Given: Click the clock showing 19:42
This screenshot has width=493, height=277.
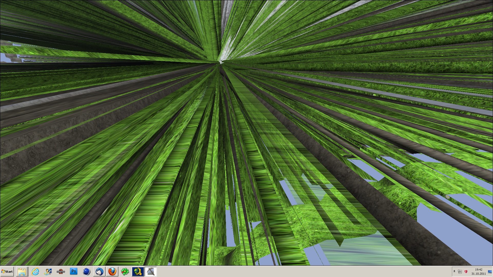Looking at the screenshot, I should click(478, 271).
